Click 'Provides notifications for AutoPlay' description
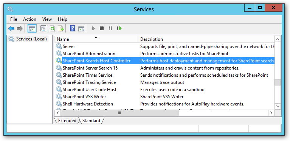 tap(192, 104)
